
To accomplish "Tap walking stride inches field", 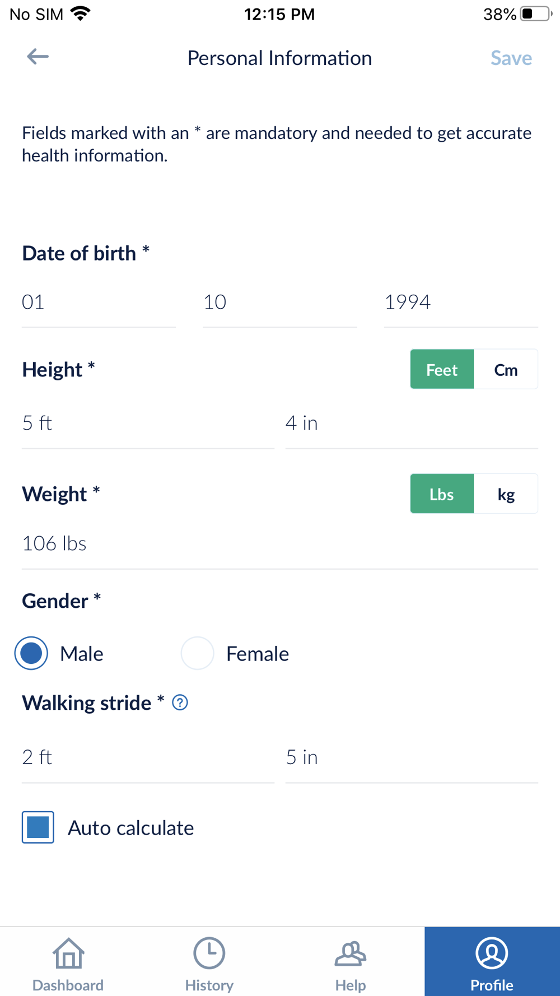I will [411, 757].
